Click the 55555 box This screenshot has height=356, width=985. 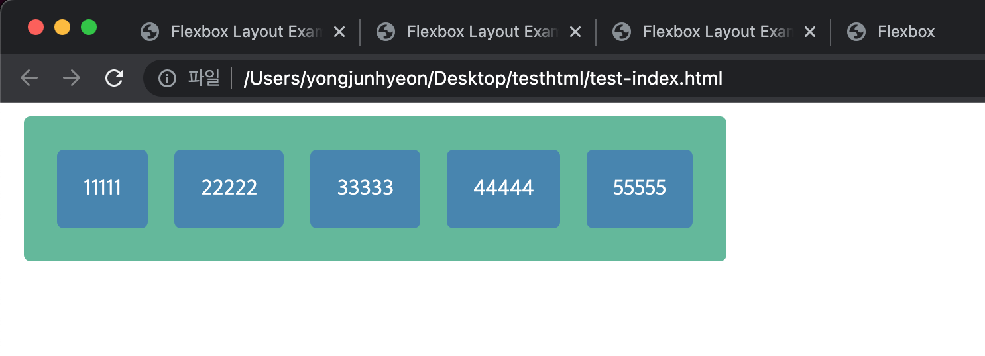coord(640,189)
